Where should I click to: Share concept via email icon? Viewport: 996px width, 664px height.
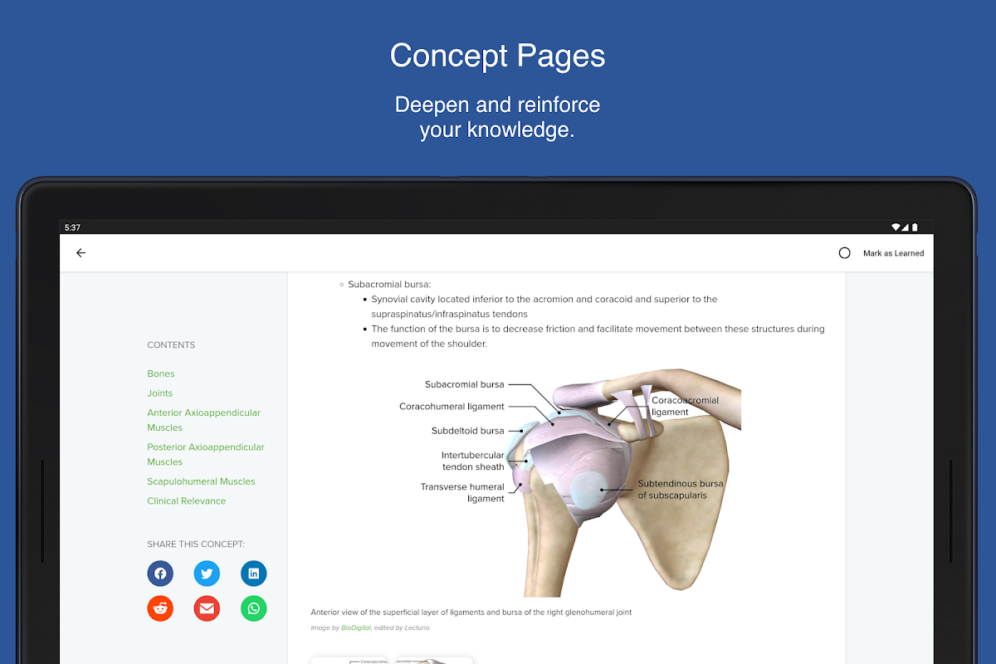pyautogui.click(x=207, y=608)
